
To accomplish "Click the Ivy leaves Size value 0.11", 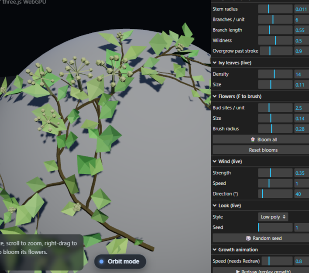I will (x=302, y=85).
